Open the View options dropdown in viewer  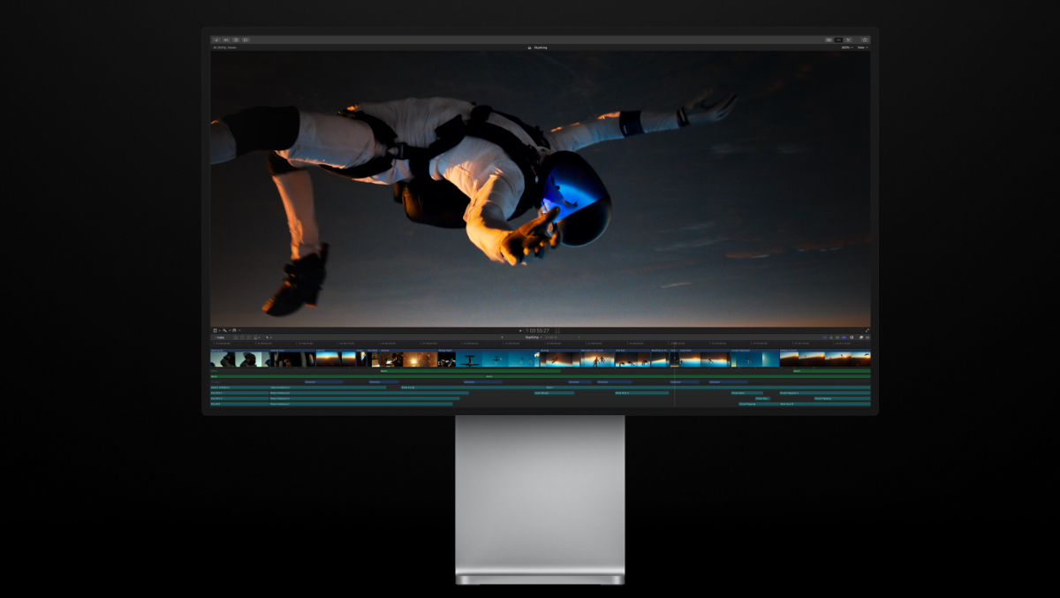pyautogui.click(x=862, y=48)
